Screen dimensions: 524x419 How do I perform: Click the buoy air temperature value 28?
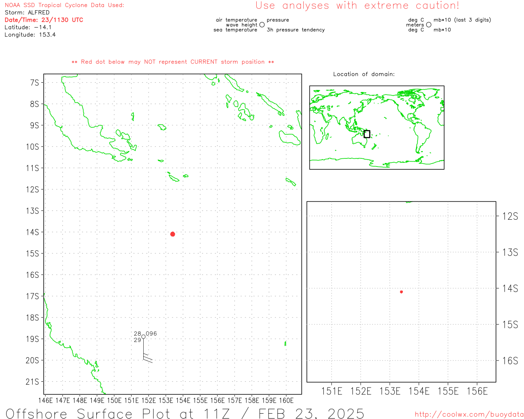pyautogui.click(x=138, y=333)
